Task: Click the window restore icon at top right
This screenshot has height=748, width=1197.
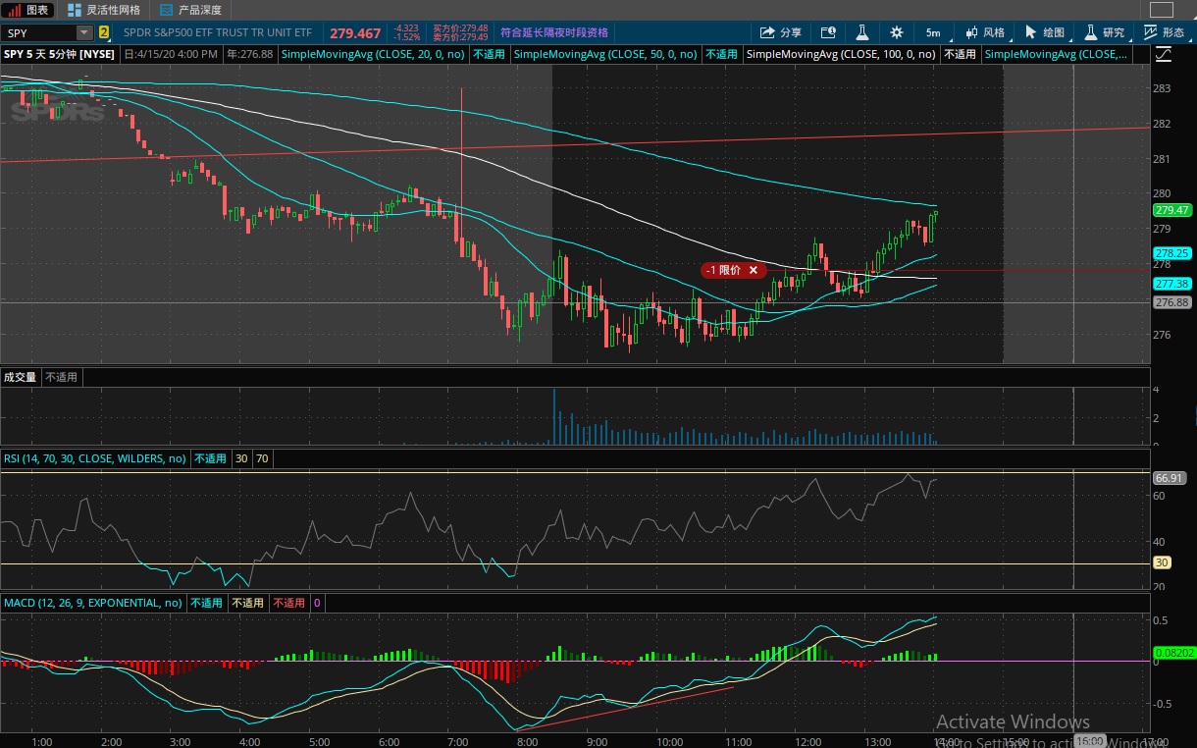Action: (x=1160, y=10)
